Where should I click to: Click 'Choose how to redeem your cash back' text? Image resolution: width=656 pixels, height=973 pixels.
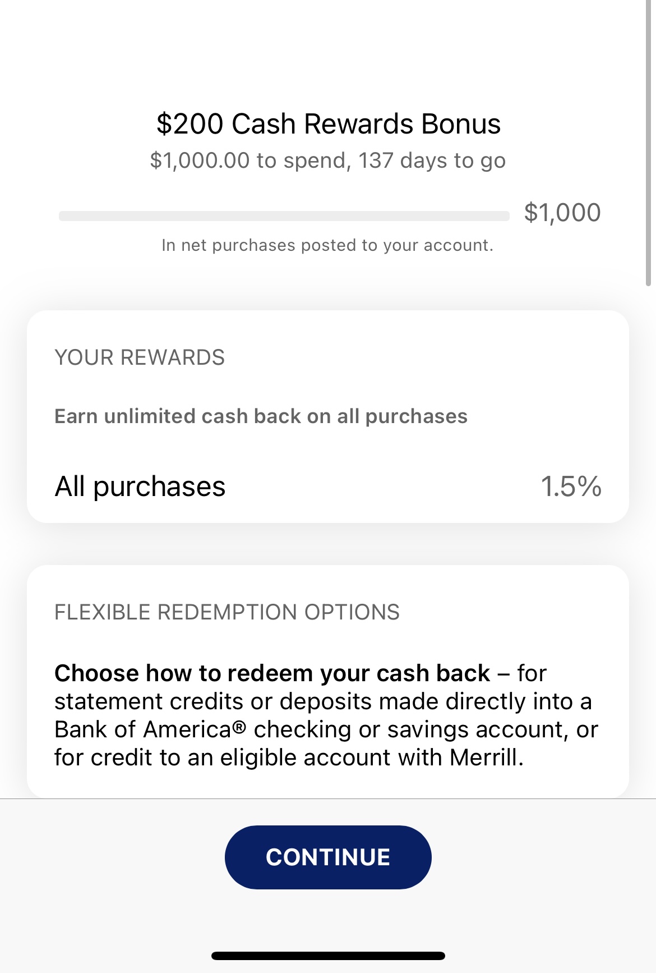tap(272, 673)
